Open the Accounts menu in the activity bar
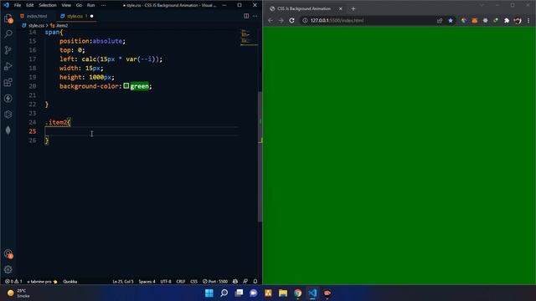 pos(8,254)
